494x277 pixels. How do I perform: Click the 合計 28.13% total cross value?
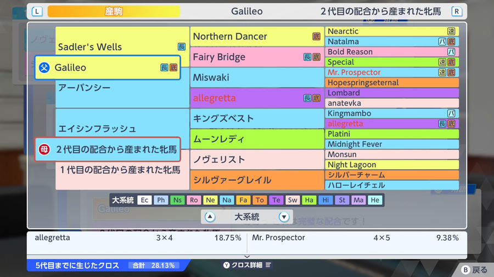[154, 266]
